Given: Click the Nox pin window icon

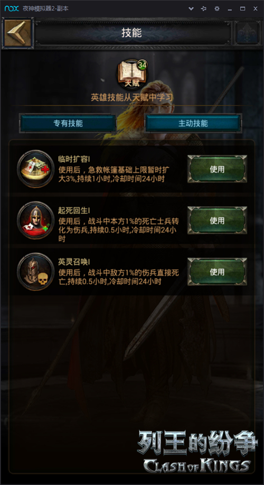Looking at the screenshot, I should coord(203,8).
